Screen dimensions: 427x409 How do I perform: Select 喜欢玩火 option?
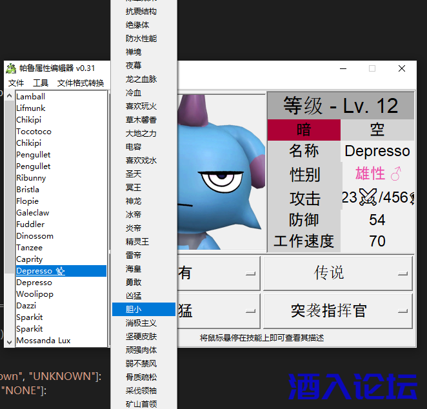144,106
